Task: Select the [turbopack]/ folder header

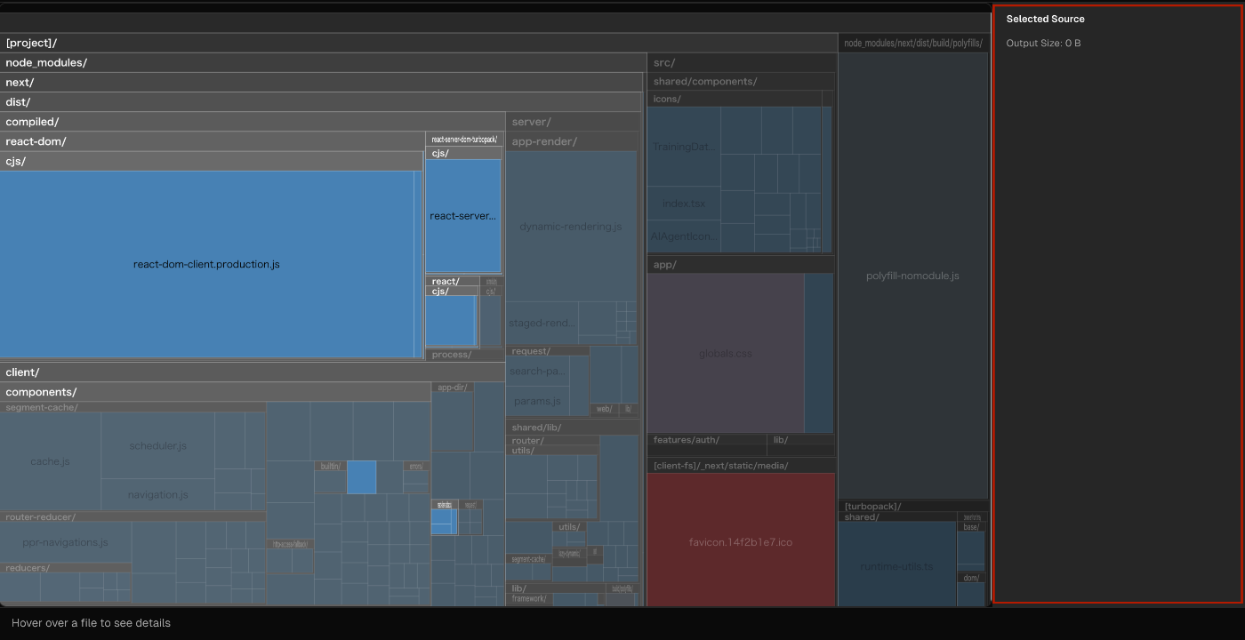Action: tap(913, 506)
